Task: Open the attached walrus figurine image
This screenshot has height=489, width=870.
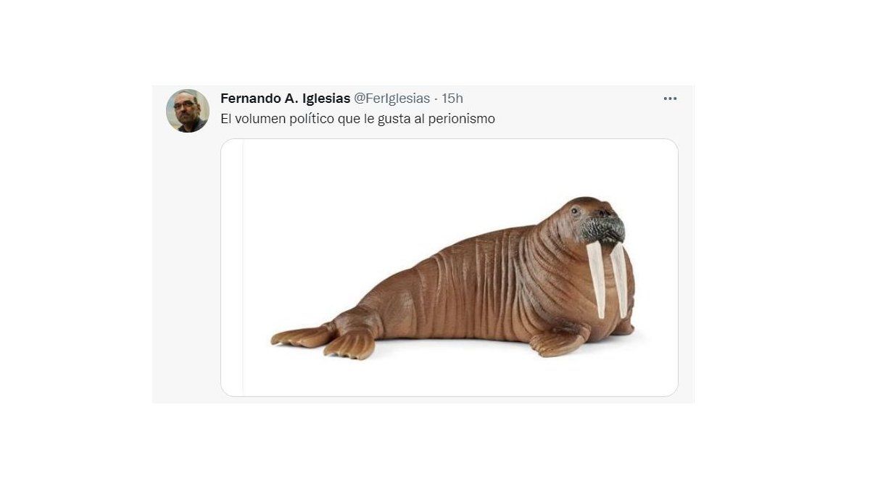Action: coord(449,267)
